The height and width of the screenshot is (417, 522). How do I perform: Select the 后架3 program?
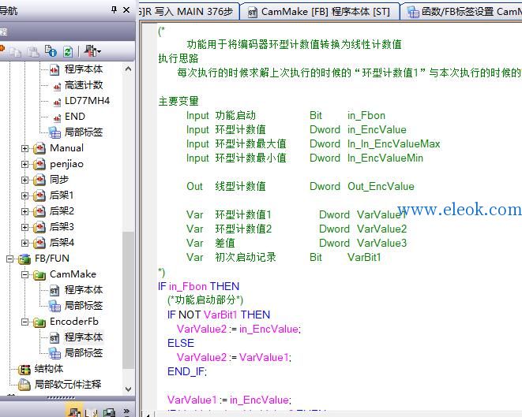(x=62, y=226)
